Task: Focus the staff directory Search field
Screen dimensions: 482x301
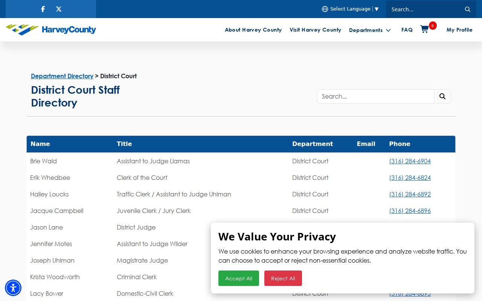Action: point(375,96)
